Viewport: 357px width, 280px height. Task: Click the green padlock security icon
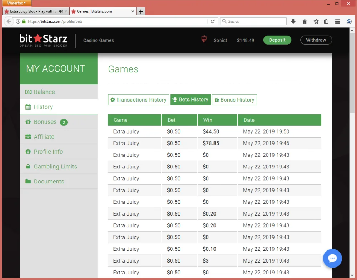[24, 21]
